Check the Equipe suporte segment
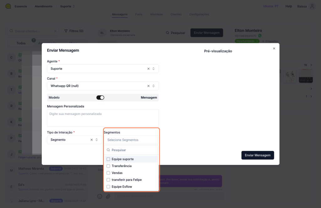 [x=108, y=159]
